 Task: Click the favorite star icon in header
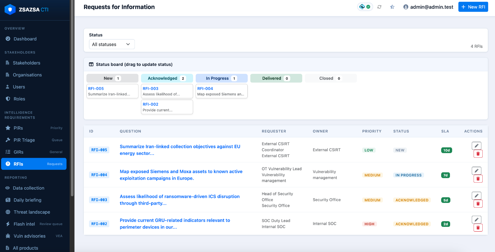pos(392,7)
